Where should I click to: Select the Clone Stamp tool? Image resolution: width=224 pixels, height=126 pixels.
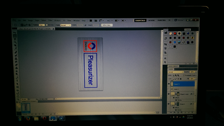click(16, 59)
